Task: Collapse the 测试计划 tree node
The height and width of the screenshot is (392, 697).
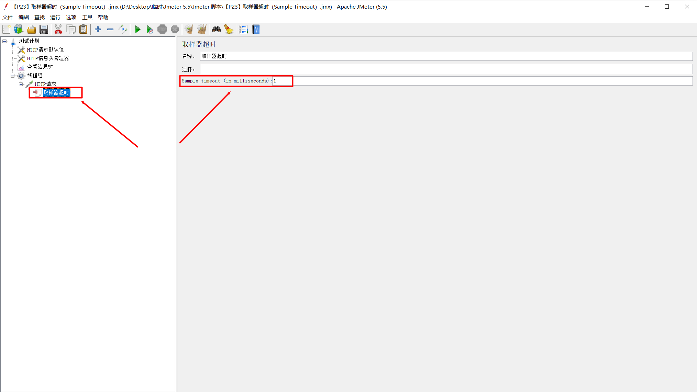Action: tap(4, 41)
